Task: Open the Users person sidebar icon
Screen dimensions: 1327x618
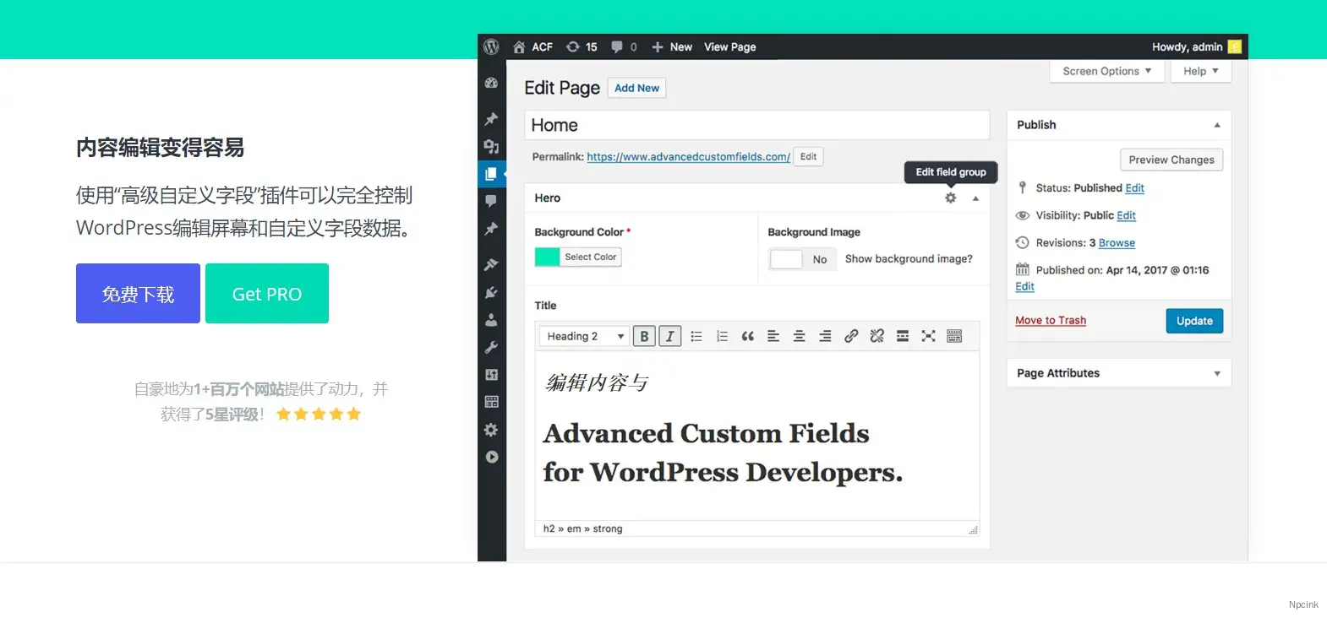Action: coord(491,320)
